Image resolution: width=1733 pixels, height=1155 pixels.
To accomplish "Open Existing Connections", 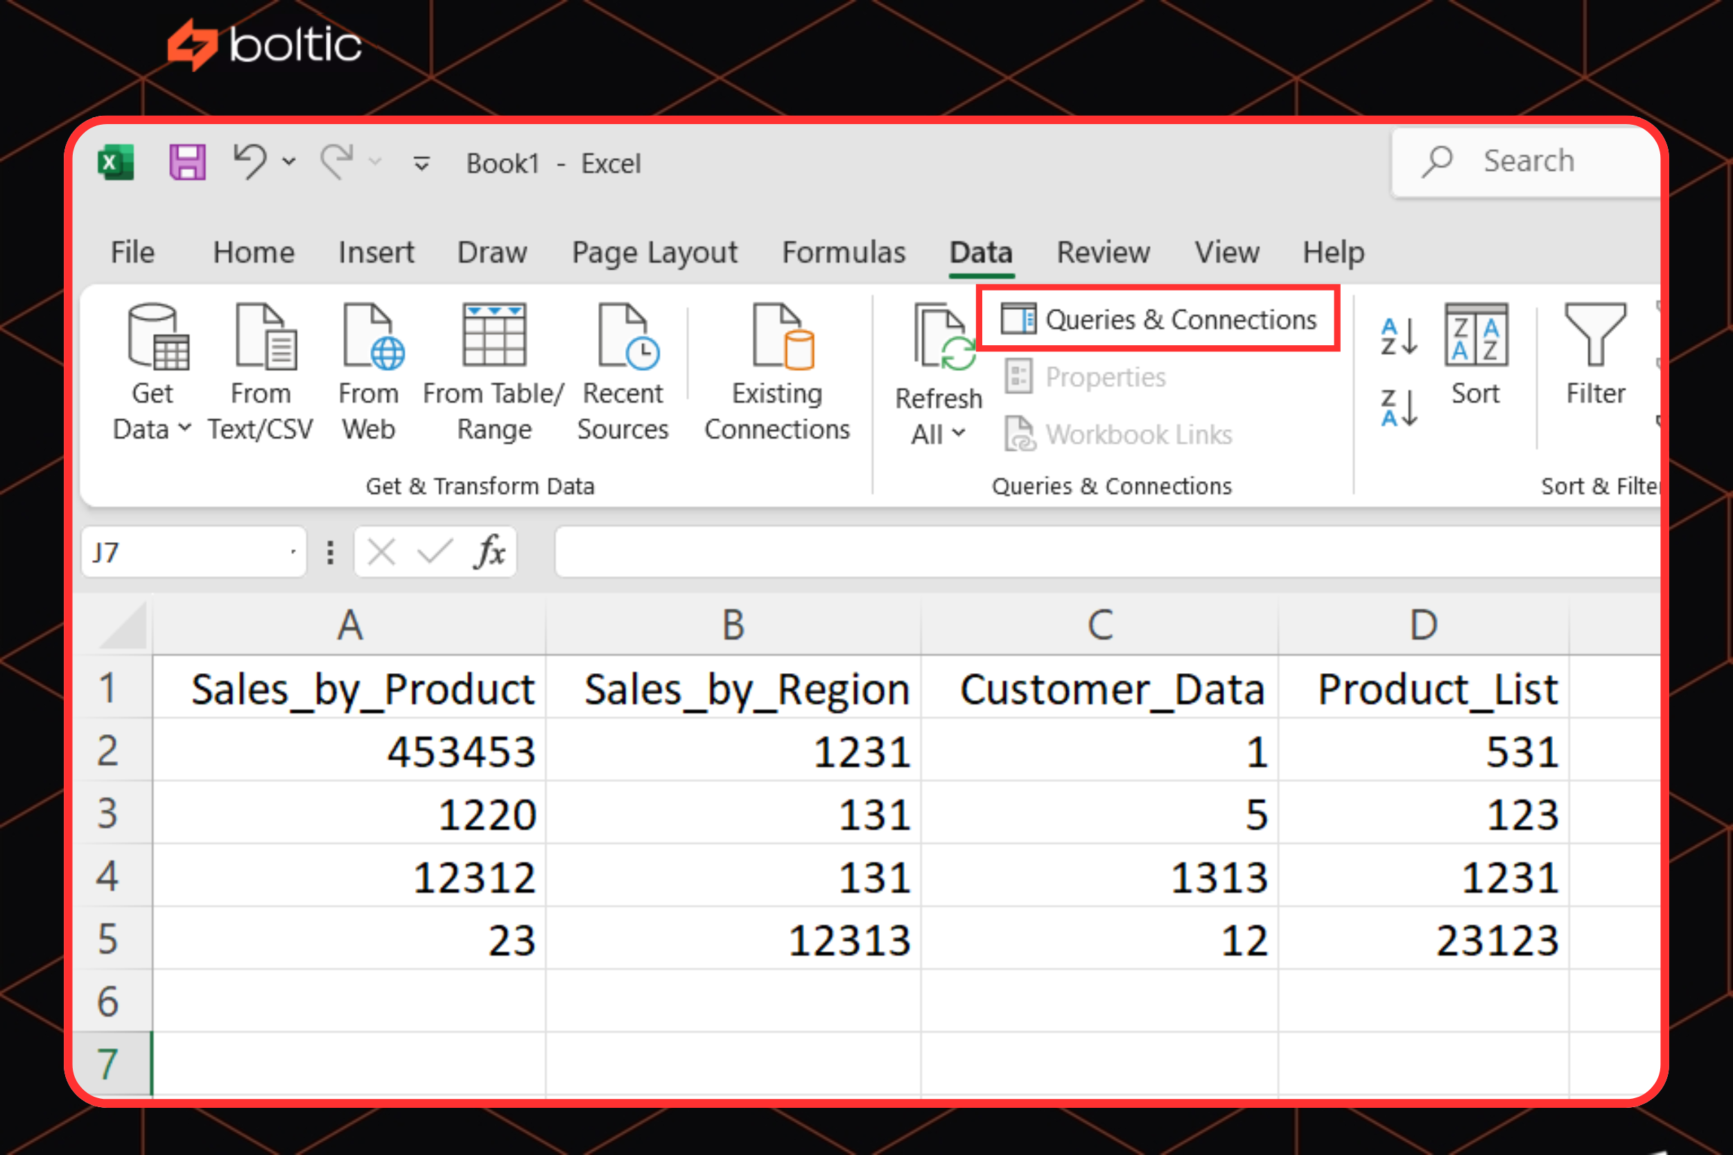I will pyautogui.click(x=777, y=374).
